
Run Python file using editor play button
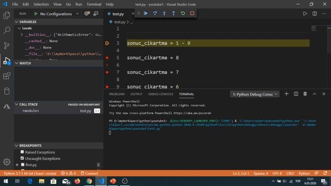tap(305, 14)
